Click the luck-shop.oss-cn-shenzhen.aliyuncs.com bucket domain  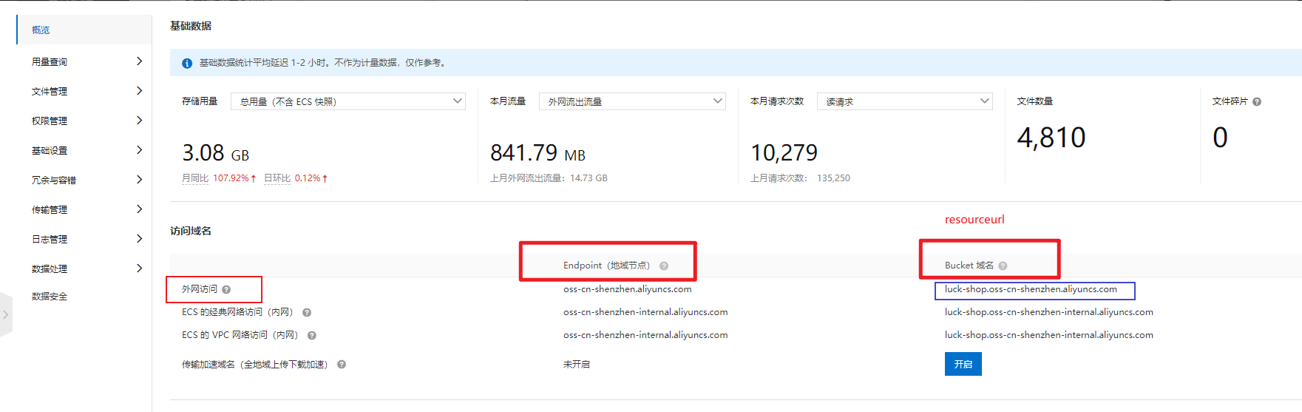[x=1031, y=289]
